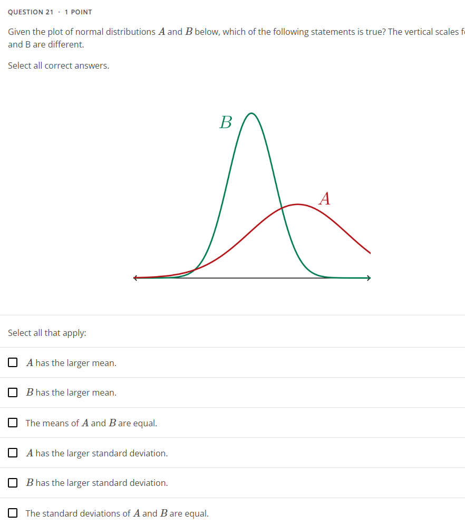Click the right arrowhead of the horizontal axis
Viewport: 465px width, 524px height.
pyautogui.click(x=369, y=278)
